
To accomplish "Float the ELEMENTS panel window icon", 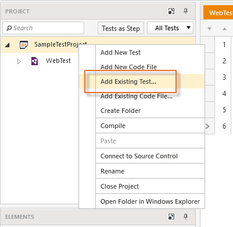I will tap(171, 217).
